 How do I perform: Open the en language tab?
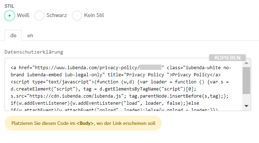pyautogui.click(x=30, y=35)
